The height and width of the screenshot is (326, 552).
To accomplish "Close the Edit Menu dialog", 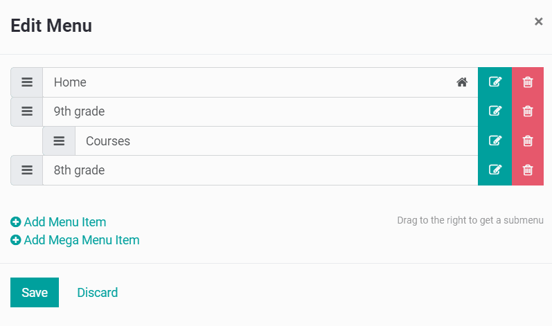I will click(538, 21).
